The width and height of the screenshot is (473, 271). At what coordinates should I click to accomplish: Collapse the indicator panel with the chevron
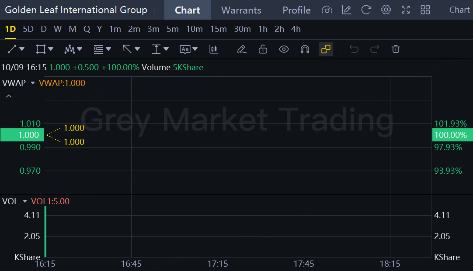tap(8, 96)
